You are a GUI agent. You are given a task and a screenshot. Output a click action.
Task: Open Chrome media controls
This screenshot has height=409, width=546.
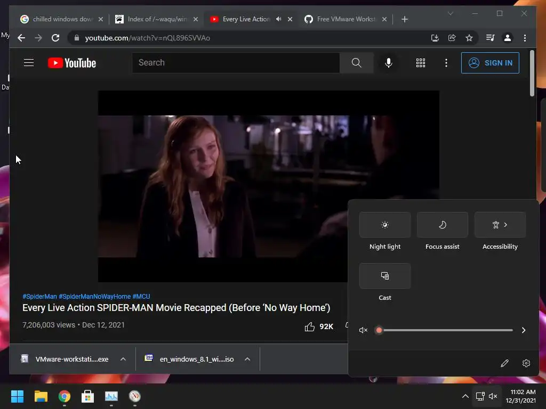click(491, 38)
